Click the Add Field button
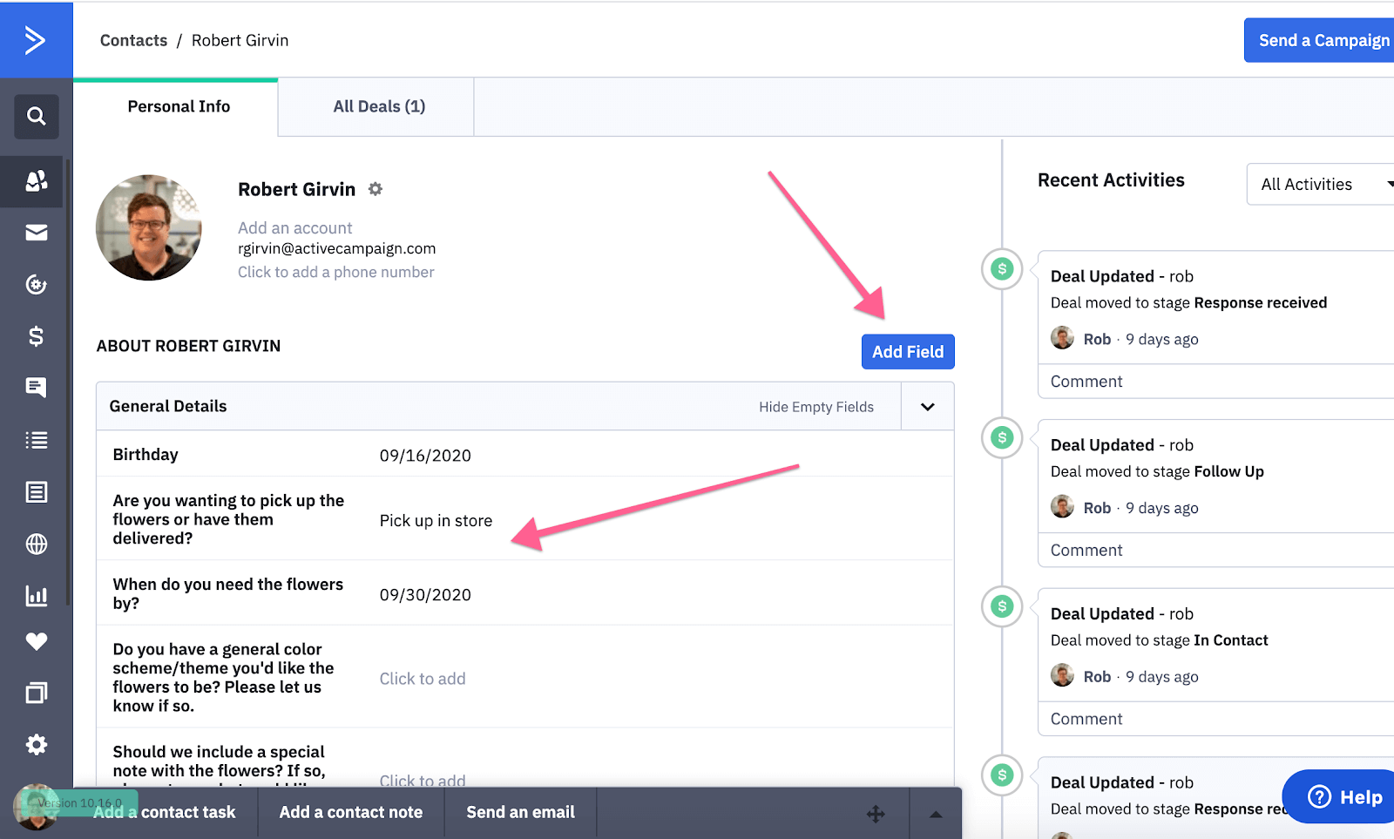The image size is (1394, 839). pyautogui.click(x=908, y=352)
